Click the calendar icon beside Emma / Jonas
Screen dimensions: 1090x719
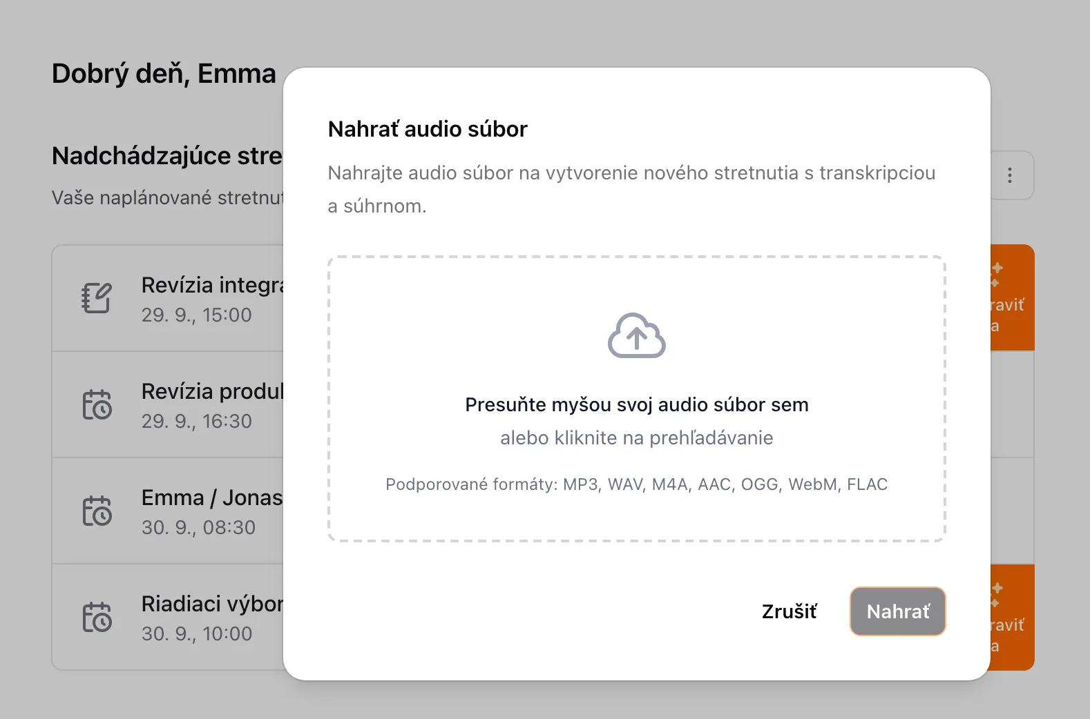97,511
